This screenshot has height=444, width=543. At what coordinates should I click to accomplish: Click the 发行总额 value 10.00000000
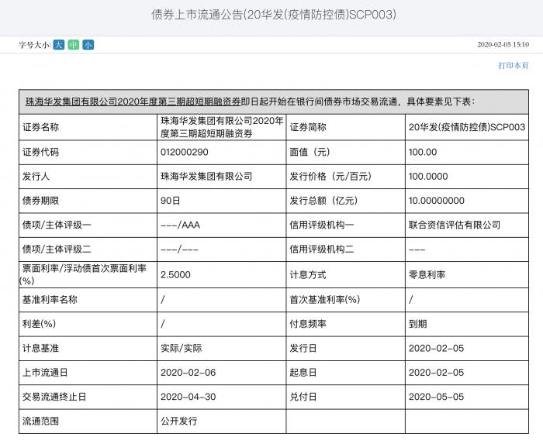pos(436,201)
